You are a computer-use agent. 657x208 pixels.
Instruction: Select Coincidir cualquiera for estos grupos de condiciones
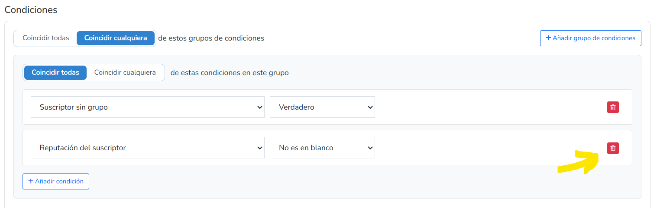(x=116, y=38)
